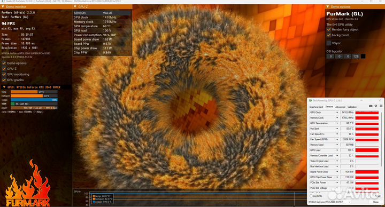Click the GPU-Z refresh icon
The width and height of the screenshot is (385, 207).
(376, 106)
